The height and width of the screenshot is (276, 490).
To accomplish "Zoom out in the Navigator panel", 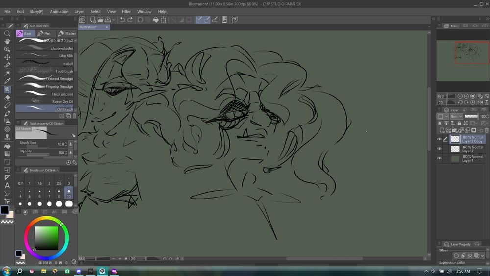I will click(x=460, y=96).
